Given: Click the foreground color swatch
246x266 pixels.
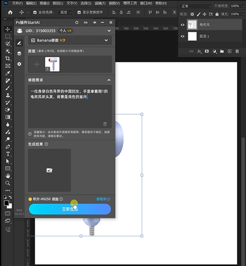Looking at the screenshot, I should click(x=6, y=203).
